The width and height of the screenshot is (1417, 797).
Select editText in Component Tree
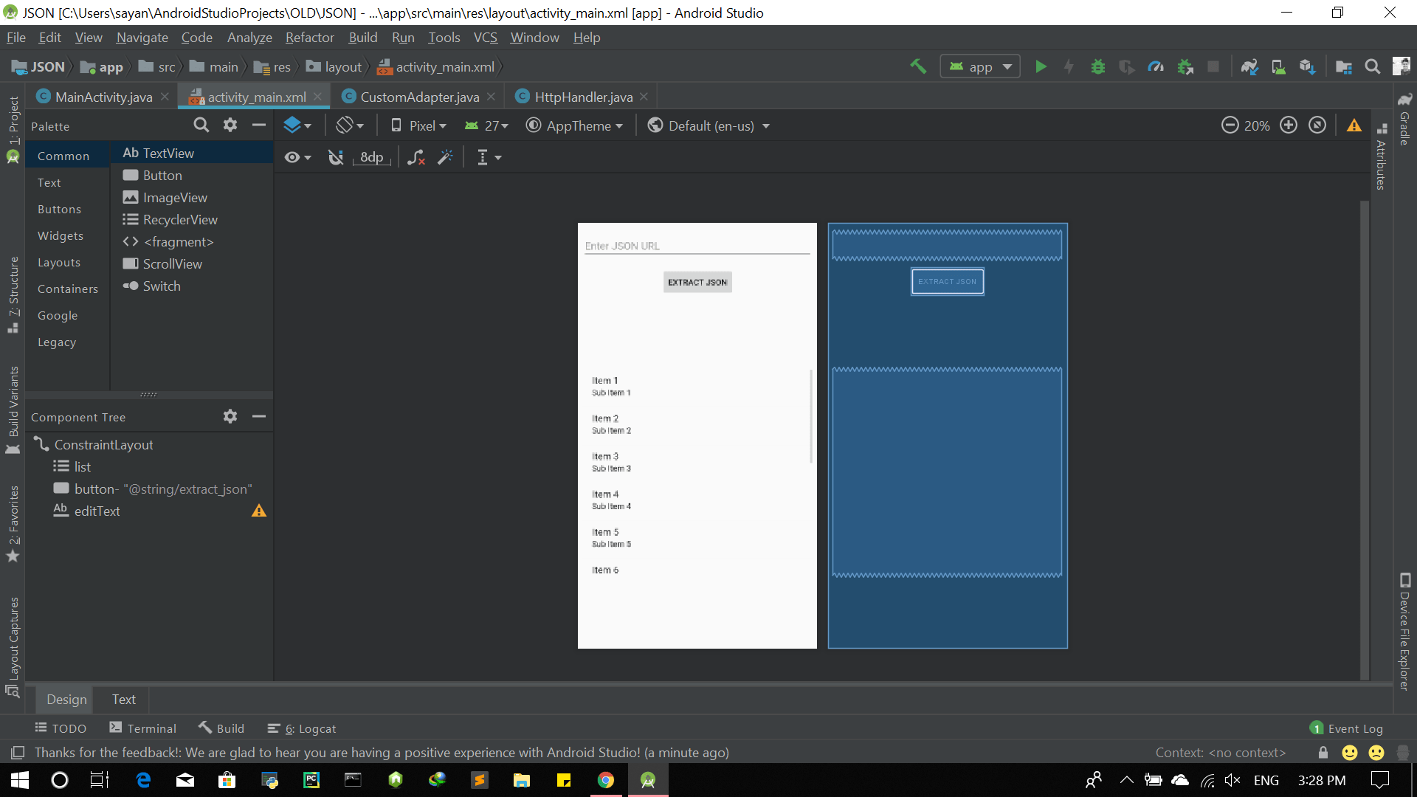(x=97, y=511)
